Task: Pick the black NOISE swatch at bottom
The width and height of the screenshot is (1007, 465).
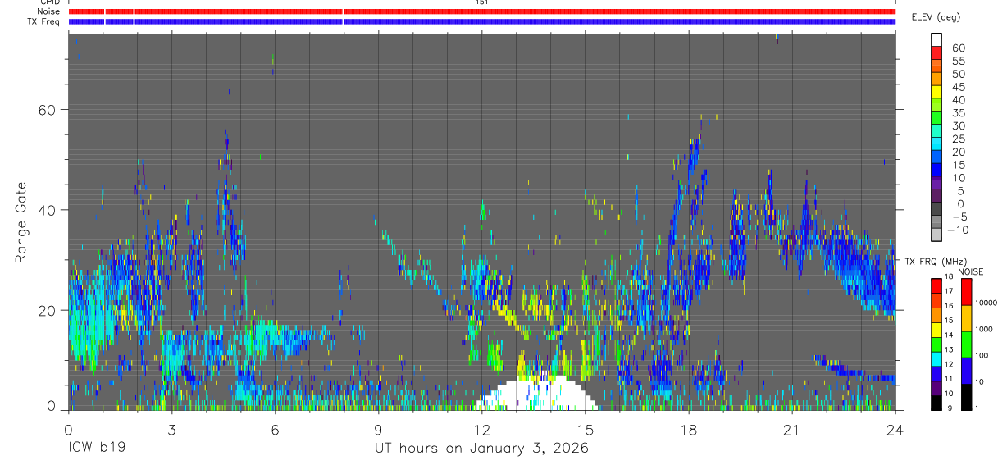Action: 966,396
